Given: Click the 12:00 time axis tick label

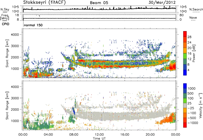Looking at the screenshot, I should pyautogui.click(x=99, y=135).
